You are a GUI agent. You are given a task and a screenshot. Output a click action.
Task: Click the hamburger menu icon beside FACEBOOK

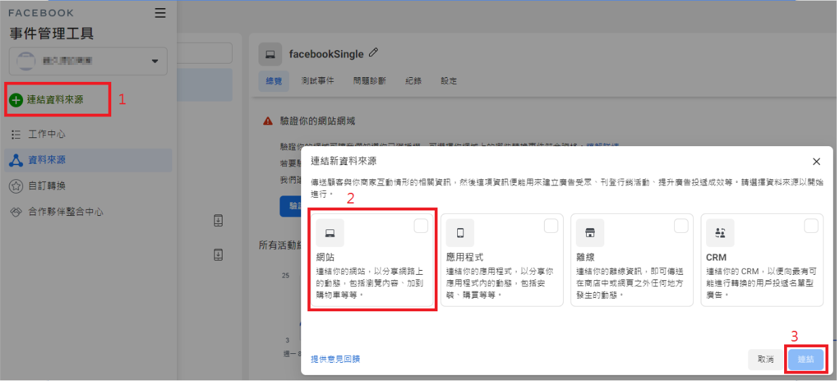click(x=160, y=13)
